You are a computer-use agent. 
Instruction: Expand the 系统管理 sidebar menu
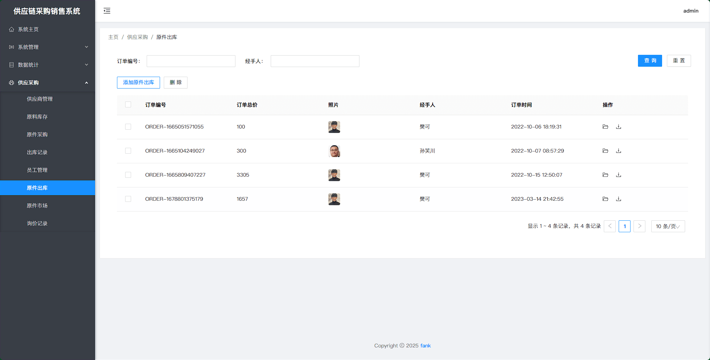coord(48,47)
